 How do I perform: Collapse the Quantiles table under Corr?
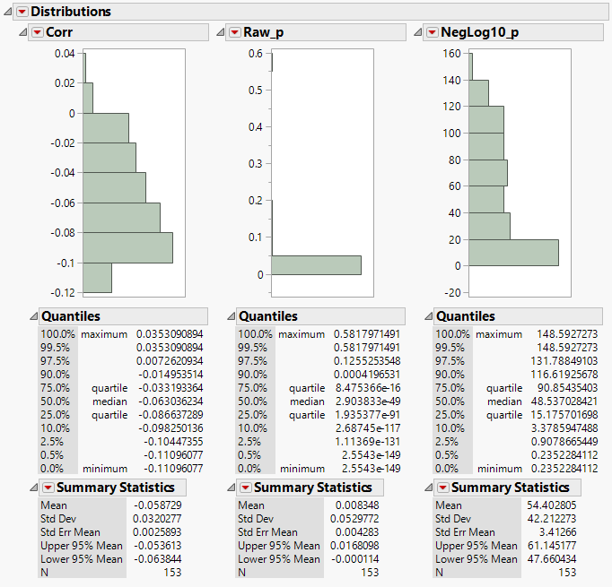click(34, 316)
